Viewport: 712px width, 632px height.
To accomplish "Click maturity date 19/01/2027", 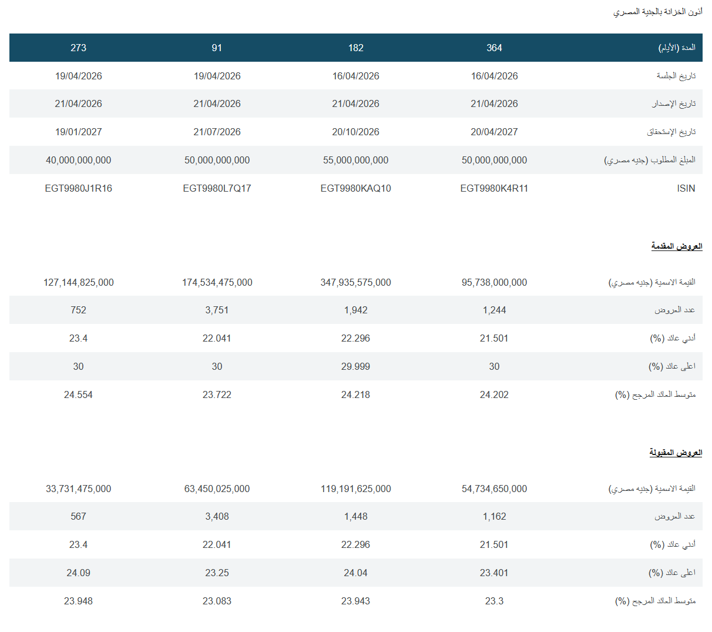I will point(78,132).
